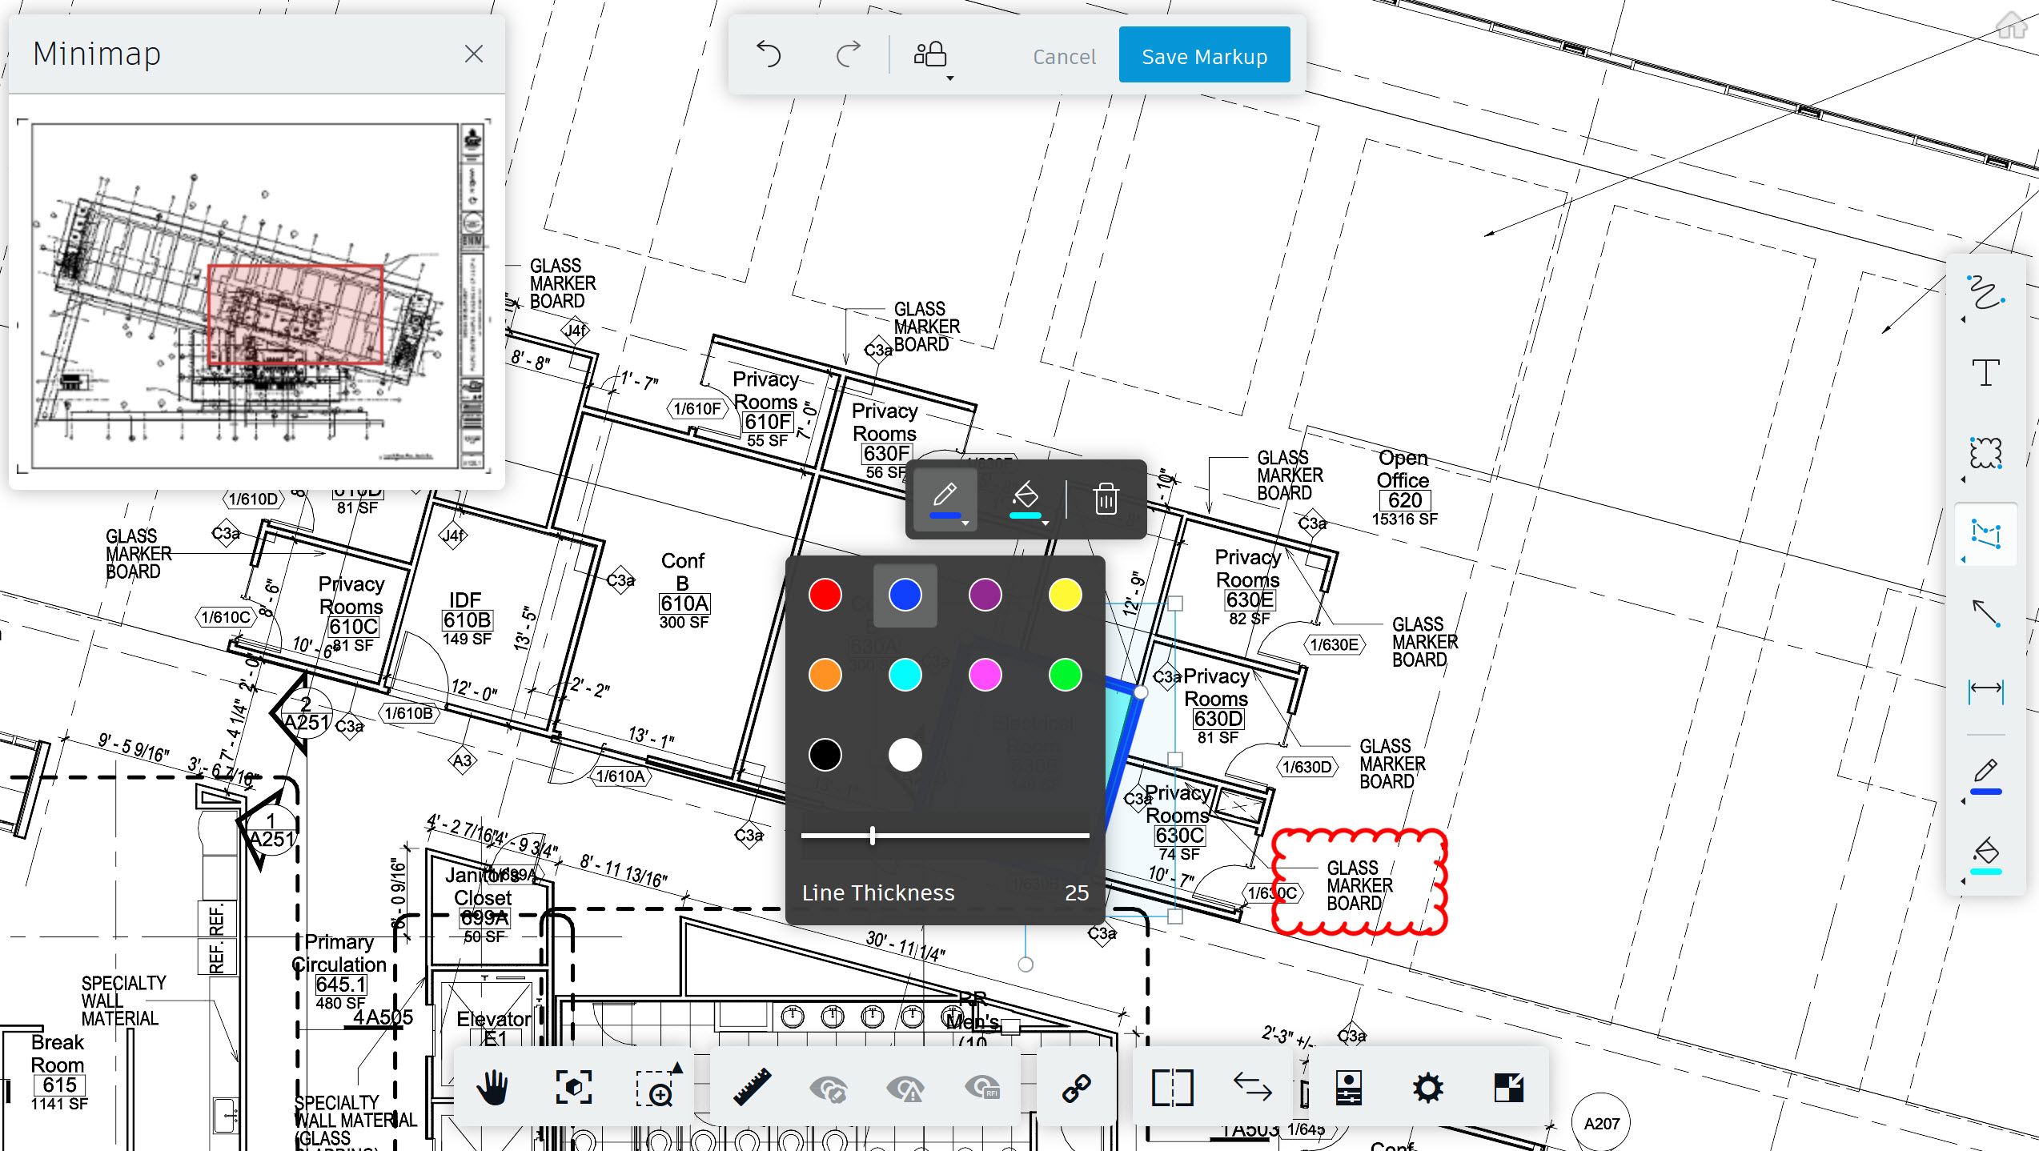Select the Pan hand tool

(493, 1089)
